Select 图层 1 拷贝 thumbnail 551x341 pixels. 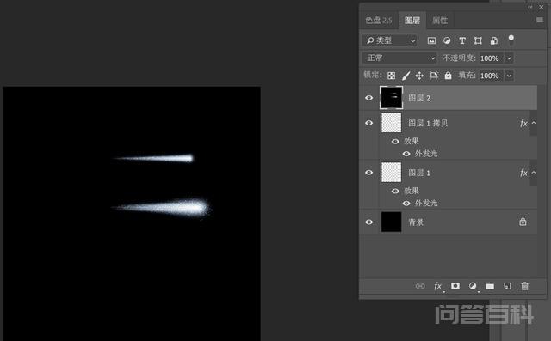pos(391,123)
